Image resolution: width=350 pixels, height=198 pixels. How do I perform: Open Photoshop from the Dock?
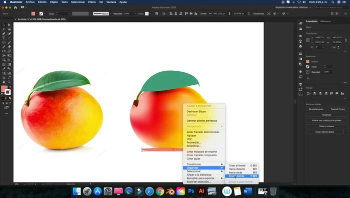click(x=191, y=191)
